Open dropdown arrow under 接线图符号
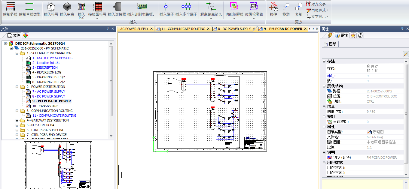This screenshot has width=409, height=189. 97,19
